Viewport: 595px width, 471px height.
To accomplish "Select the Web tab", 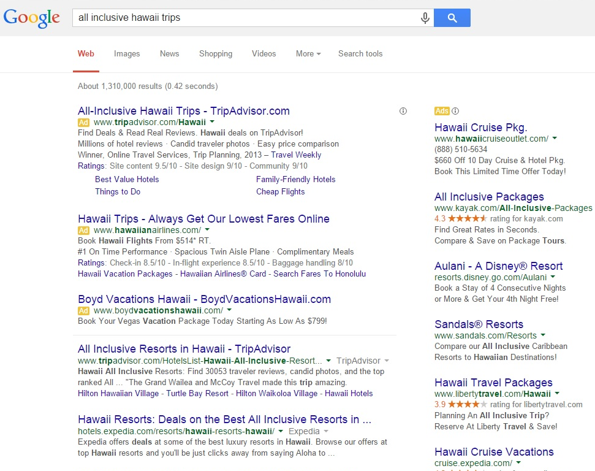I will [x=86, y=53].
